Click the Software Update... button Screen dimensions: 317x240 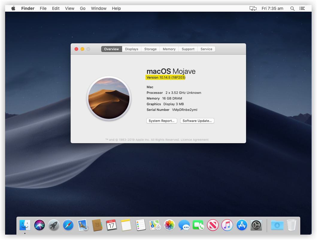tap(197, 121)
